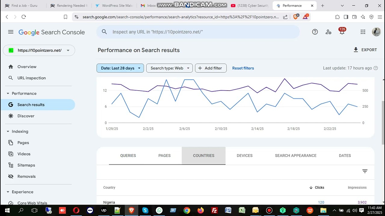Reload the browser page
This screenshot has height=216, width=385.
click(24, 17)
